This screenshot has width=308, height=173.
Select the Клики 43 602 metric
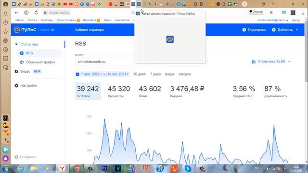[x=150, y=91]
